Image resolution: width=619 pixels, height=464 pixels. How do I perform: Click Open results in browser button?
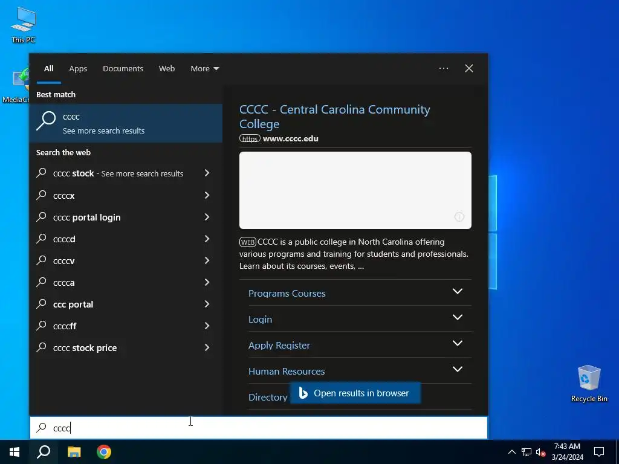(355, 393)
